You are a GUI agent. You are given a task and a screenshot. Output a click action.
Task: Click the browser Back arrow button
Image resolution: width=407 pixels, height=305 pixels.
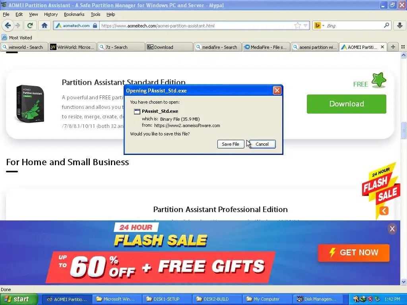(8, 25)
